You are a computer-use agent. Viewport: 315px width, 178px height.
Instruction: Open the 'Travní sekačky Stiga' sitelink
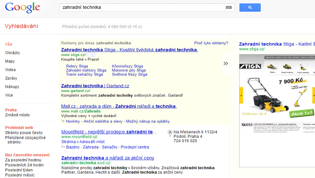coord(84,74)
